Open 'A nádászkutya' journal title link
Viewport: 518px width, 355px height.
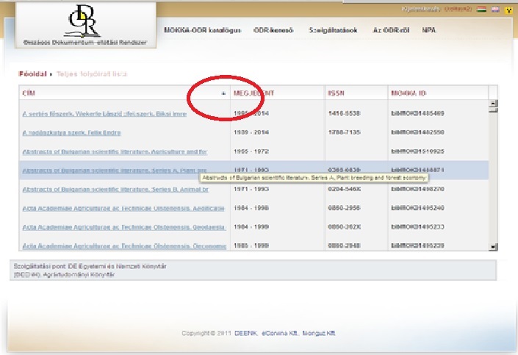pos(71,132)
